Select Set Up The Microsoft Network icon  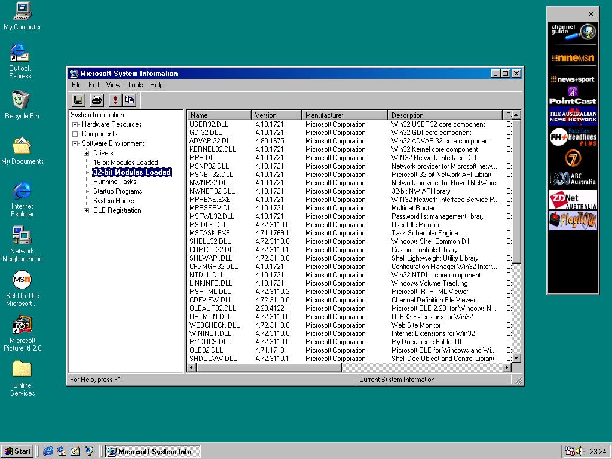[22, 289]
